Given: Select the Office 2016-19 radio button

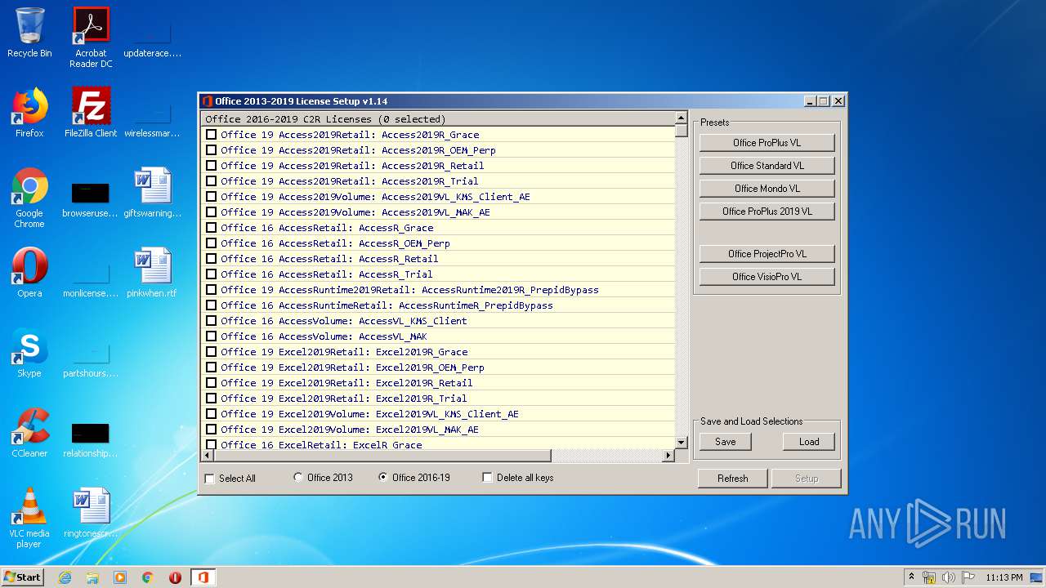Looking at the screenshot, I should [383, 478].
